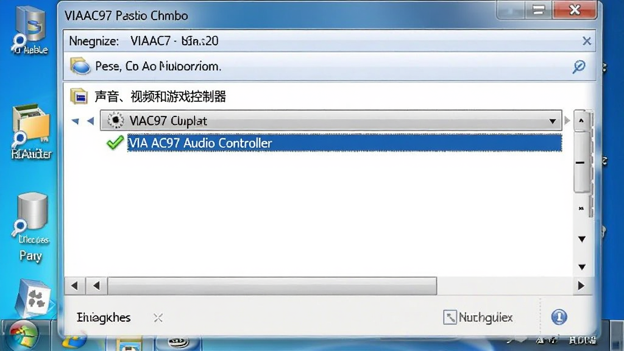Open the Explorer folder icon in the taskbar
Screen dimensions: 624x351
[x=129, y=343]
